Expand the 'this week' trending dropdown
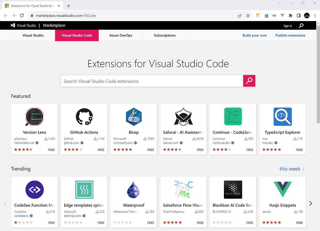This screenshot has height=231, width=320. pos(292,169)
